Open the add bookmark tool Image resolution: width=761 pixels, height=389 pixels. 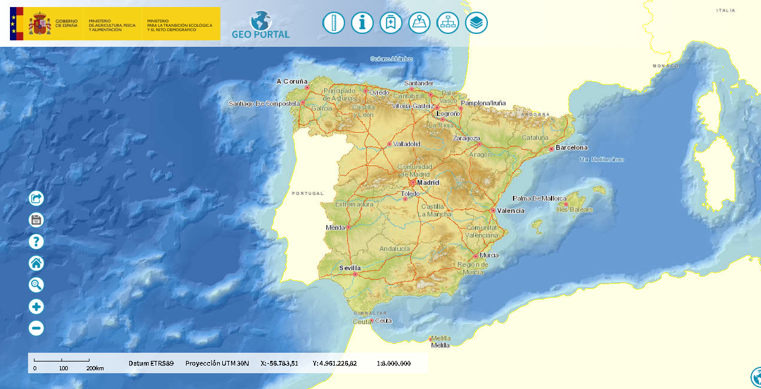[x=391, y=23]
